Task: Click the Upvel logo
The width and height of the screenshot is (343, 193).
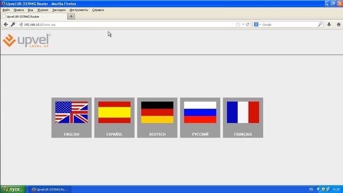Action: 27,41
